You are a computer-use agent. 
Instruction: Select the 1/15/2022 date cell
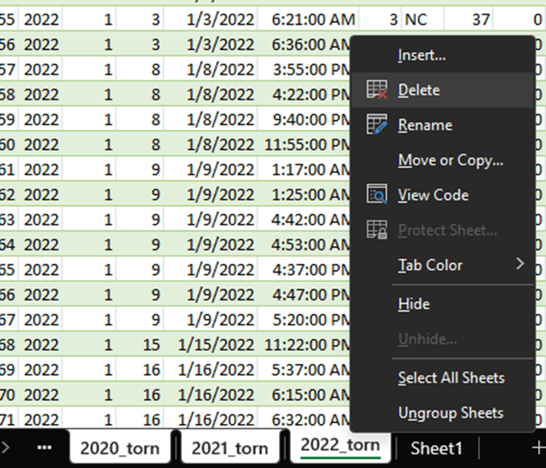tap(214, 344)
